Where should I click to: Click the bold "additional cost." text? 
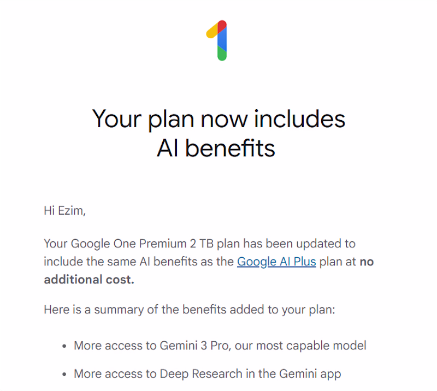pos(88,280)
